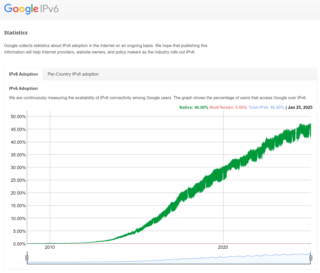320x273 pixels.
Task: Click the 50.00% y-axis label
Action: tap(18, 117)
